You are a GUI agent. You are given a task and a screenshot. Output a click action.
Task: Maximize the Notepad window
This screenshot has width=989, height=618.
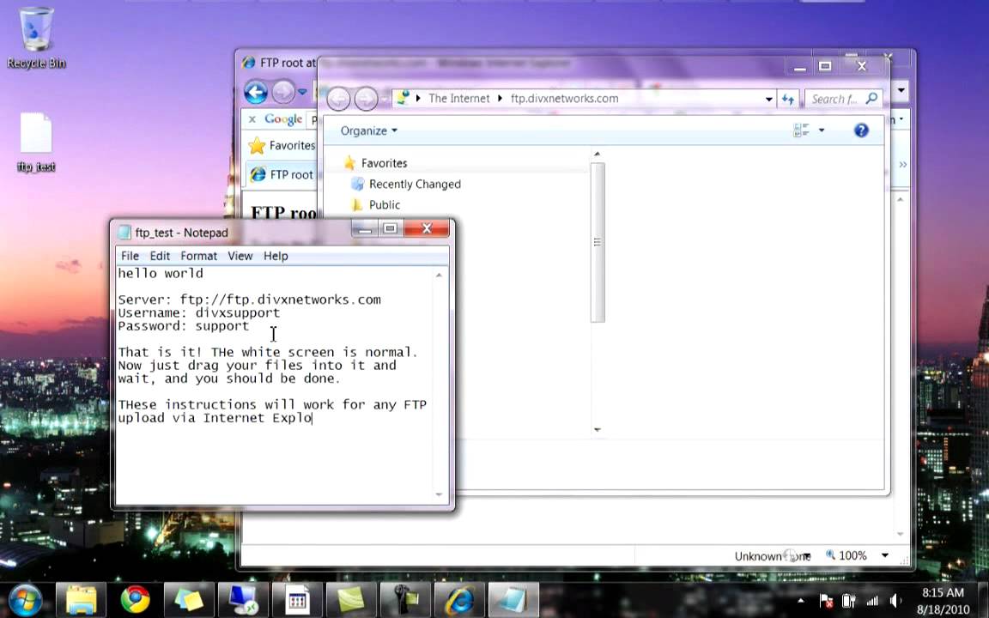coord(390,228)
